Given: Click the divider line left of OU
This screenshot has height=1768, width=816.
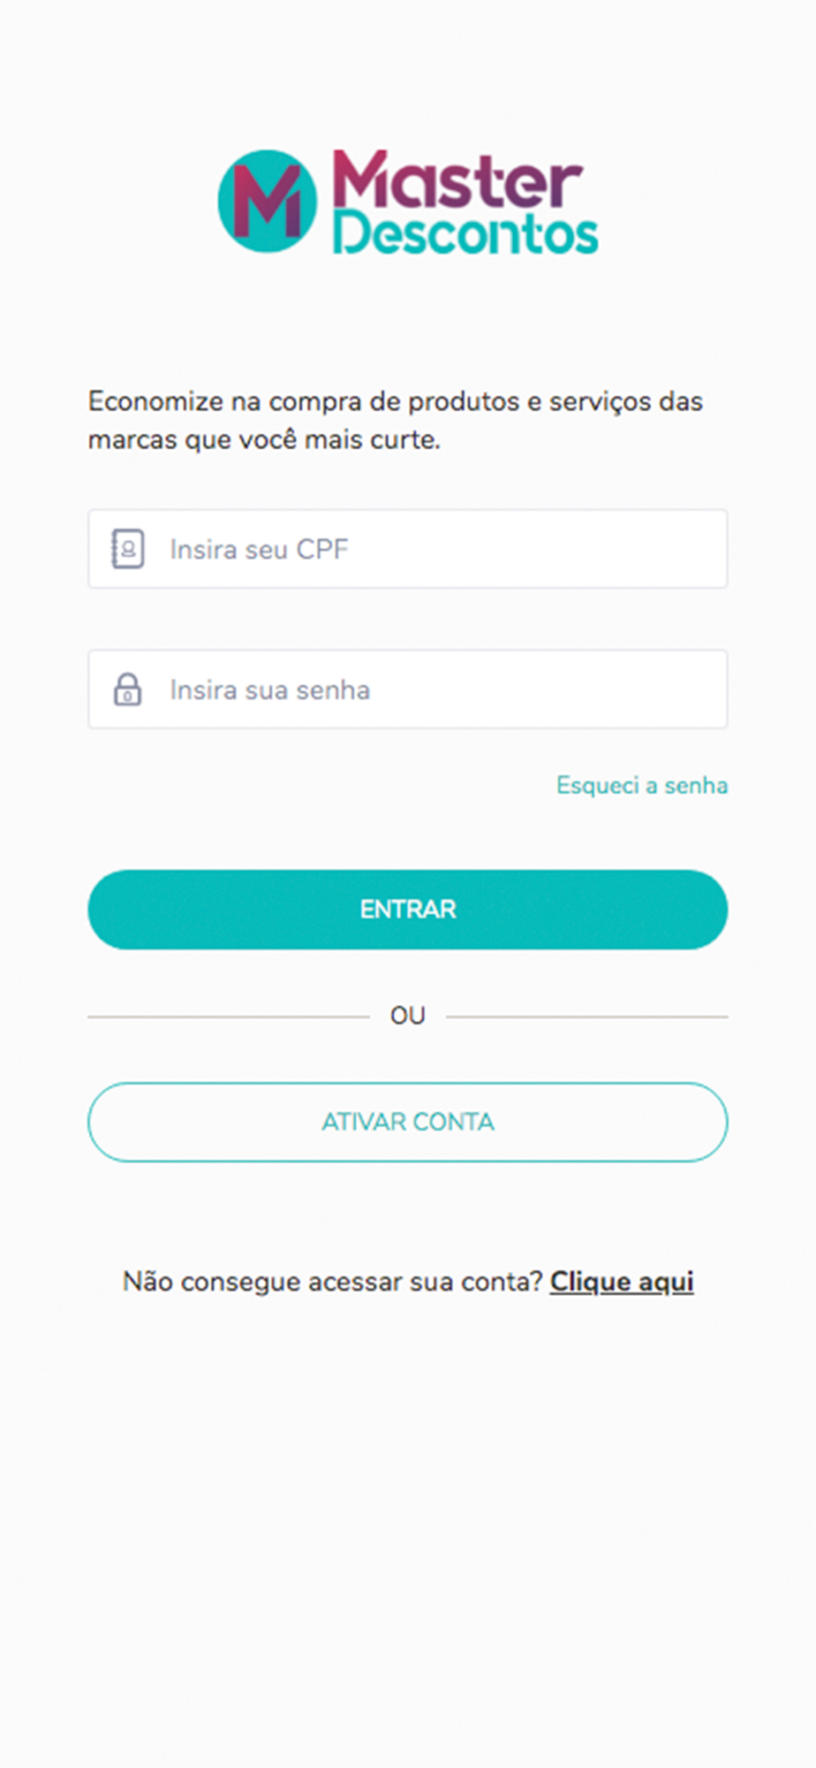Looking at the screenshot, I should pos(229,1017).
